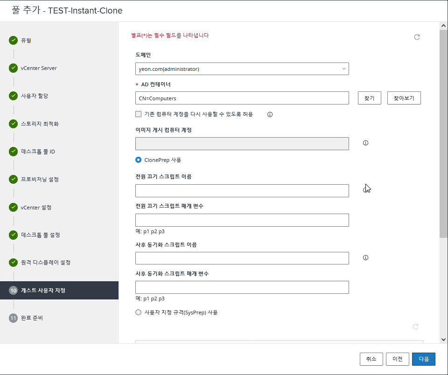448x375 pixels.
Task: Click the 이전 button
Action: [x=398, y=359]
